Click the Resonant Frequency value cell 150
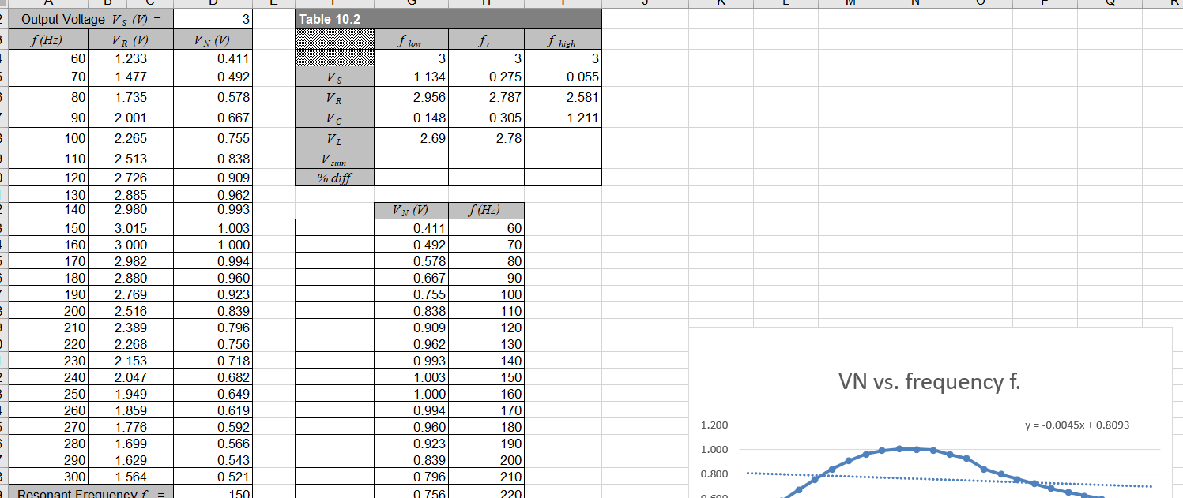Viewport: 1183px width, 498px height. [213, 493]
